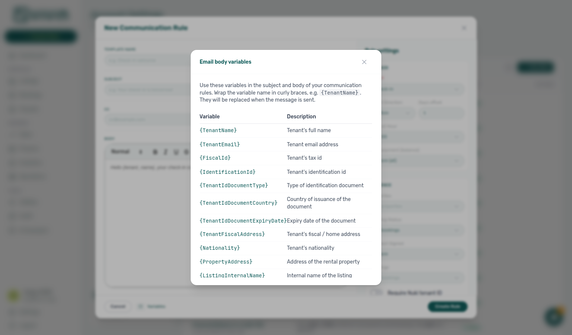Screen dimensions: 572x335
Task: Click the {IdentificationId} variable
Action: pyautogui.click(x=228, y=172)
